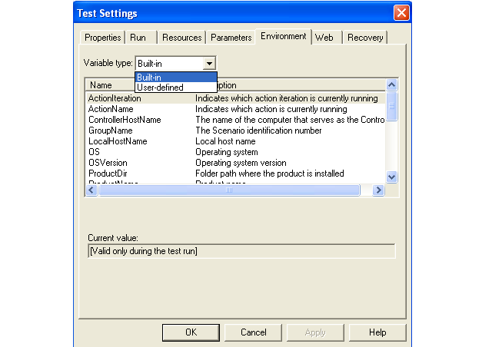The width and height of the screenshot is (492, 347).
Task: Open the Parameters tab
Action: coord(231,37)
